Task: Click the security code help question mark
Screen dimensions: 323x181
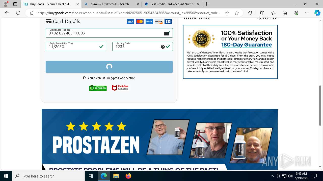Action: pyautogui.click(x=163, y=47)
